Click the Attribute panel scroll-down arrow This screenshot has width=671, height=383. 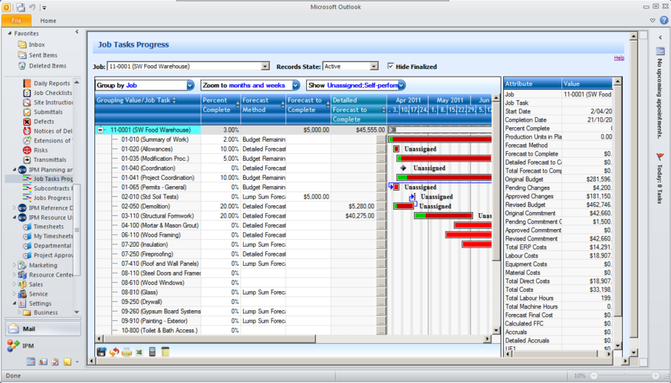tap(617, 345)
